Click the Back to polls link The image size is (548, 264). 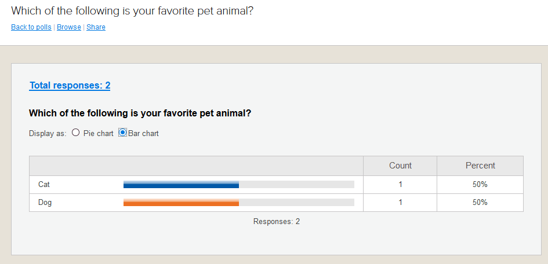pyautogui.click(x=31, y=27)
